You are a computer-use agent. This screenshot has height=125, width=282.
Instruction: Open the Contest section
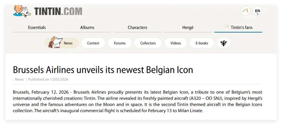93,43
